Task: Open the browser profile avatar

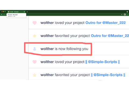Action: (x=125, y=14)
